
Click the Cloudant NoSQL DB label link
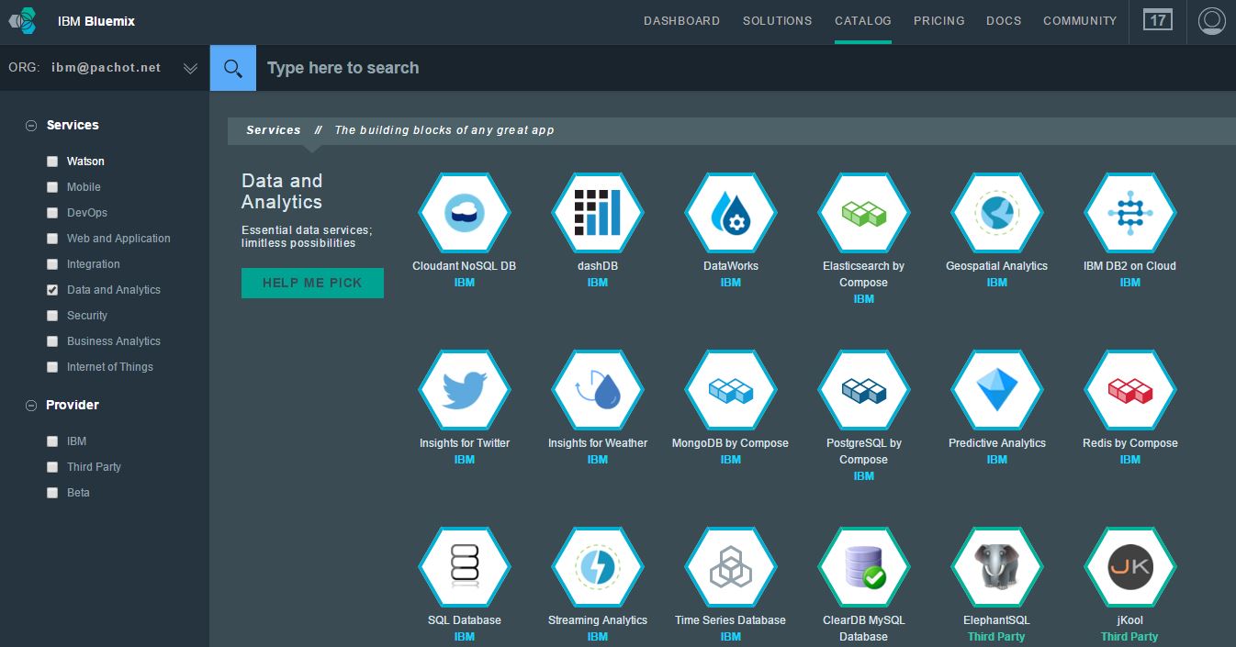[x=465, y=266]
